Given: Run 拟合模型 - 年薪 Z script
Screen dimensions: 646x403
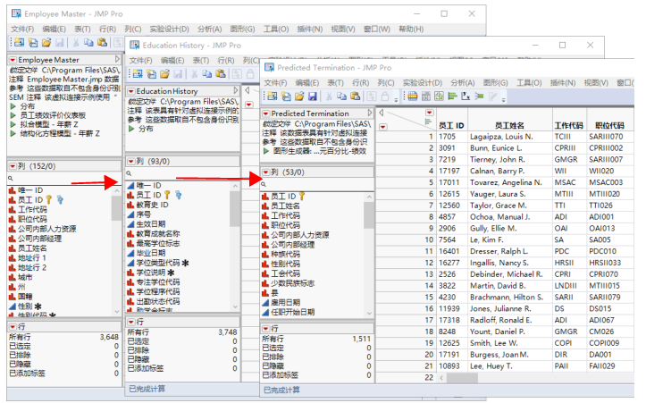Looking at the screenshot, I should pyautogui.click(x=13, y=124).
